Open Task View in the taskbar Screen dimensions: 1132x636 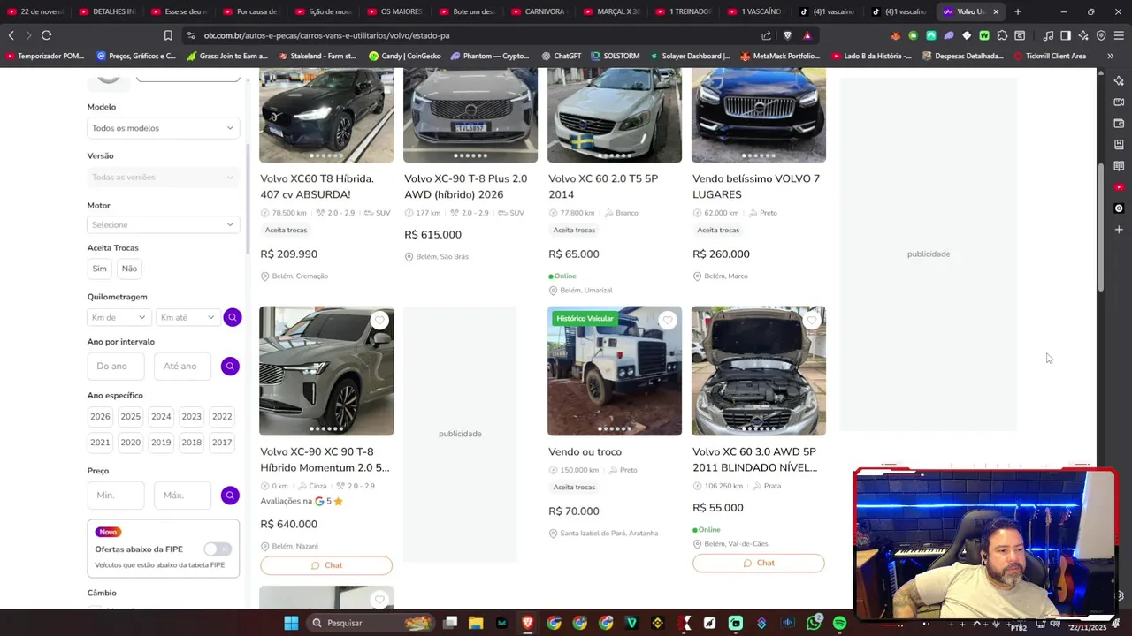[x=450, y=623]
